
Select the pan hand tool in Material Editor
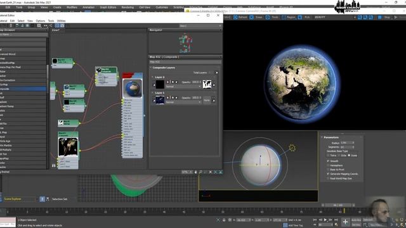click(x=196, y=172)
